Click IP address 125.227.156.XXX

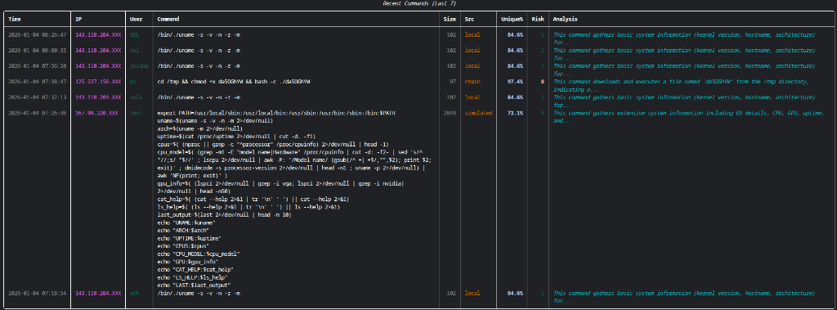[x=98, y=82]
